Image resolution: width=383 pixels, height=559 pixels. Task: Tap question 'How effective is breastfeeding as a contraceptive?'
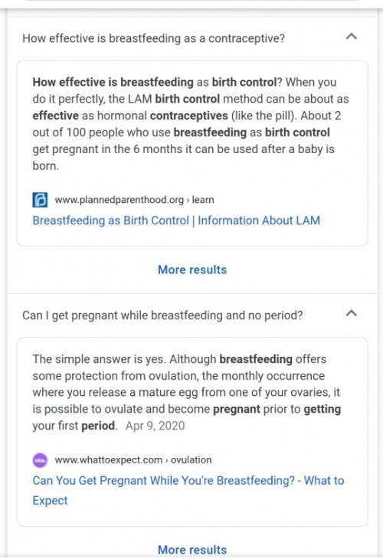[x=154, y=38]
